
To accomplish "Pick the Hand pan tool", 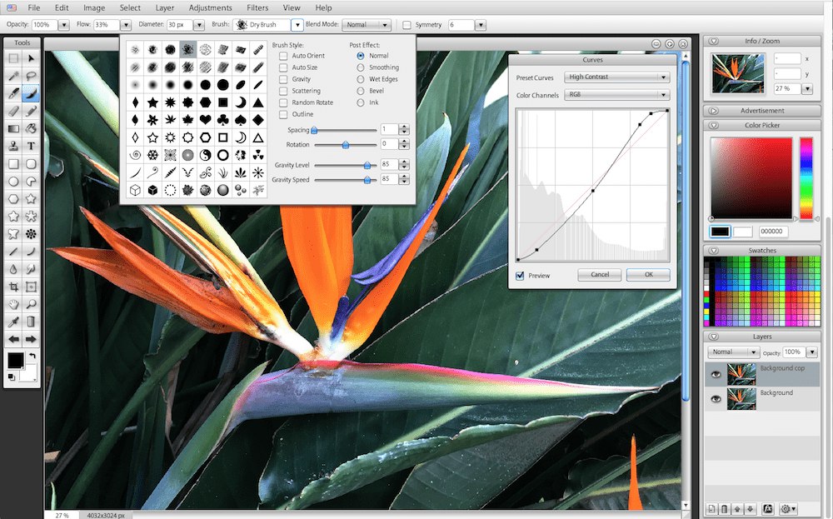I will pos(13,304).
